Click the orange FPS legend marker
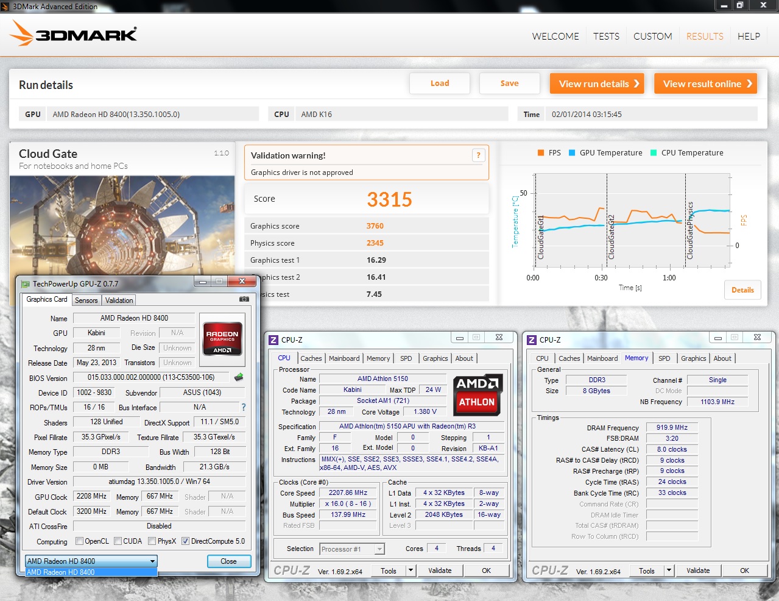Screen dimensions: 779x601 point(541,153)
